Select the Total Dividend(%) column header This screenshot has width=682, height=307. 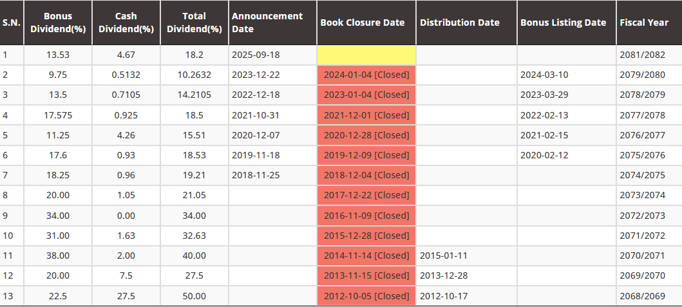tap(194, 23)
